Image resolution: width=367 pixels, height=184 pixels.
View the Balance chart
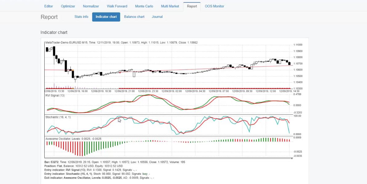click(x=134, y=17)
